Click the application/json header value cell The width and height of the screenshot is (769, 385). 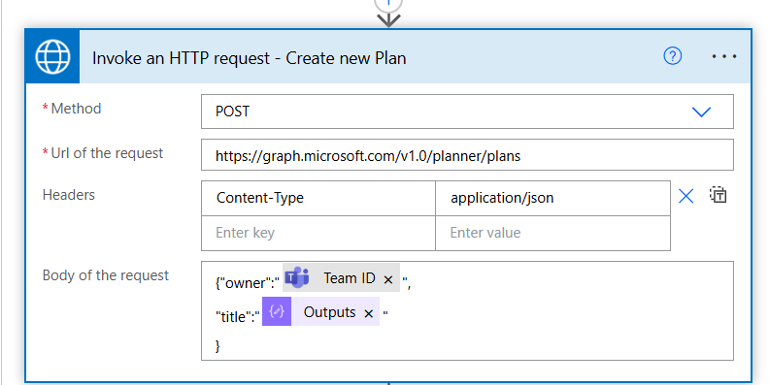click(552, 198)
